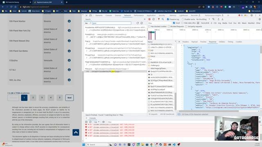Open a new browser tab plus
262x147 pixels.
coord(66,2)
